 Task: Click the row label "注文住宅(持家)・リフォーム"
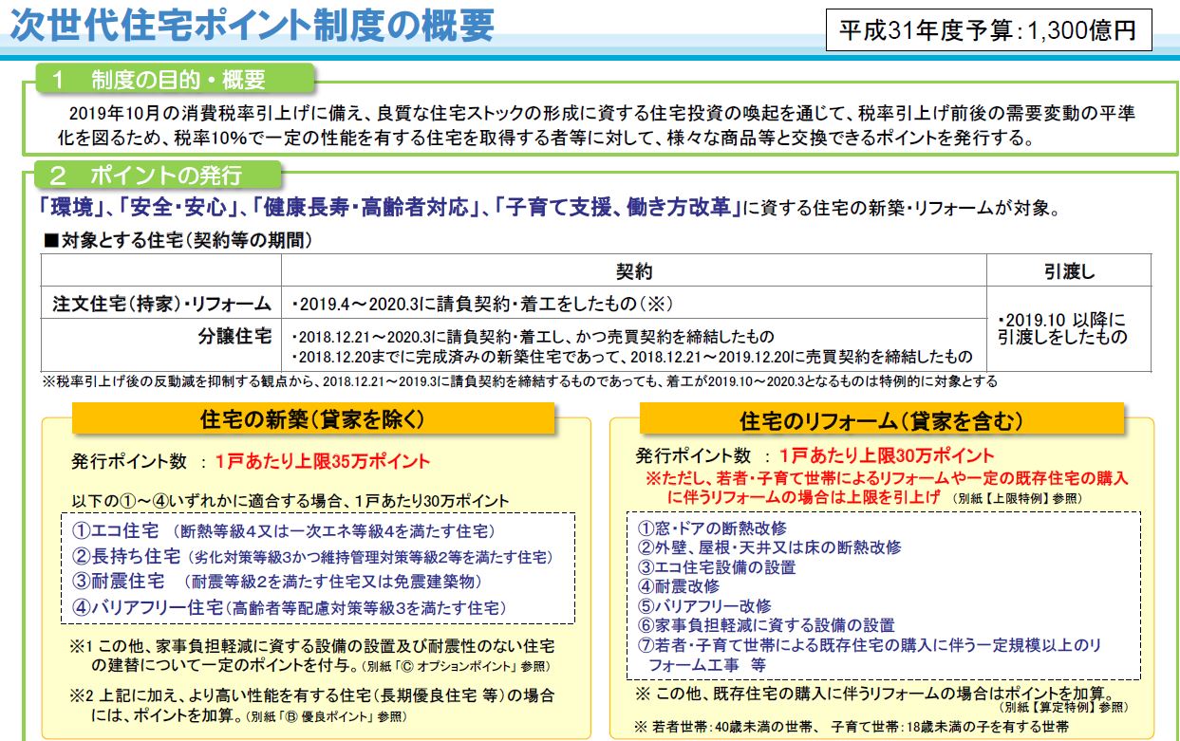[161, 304]
